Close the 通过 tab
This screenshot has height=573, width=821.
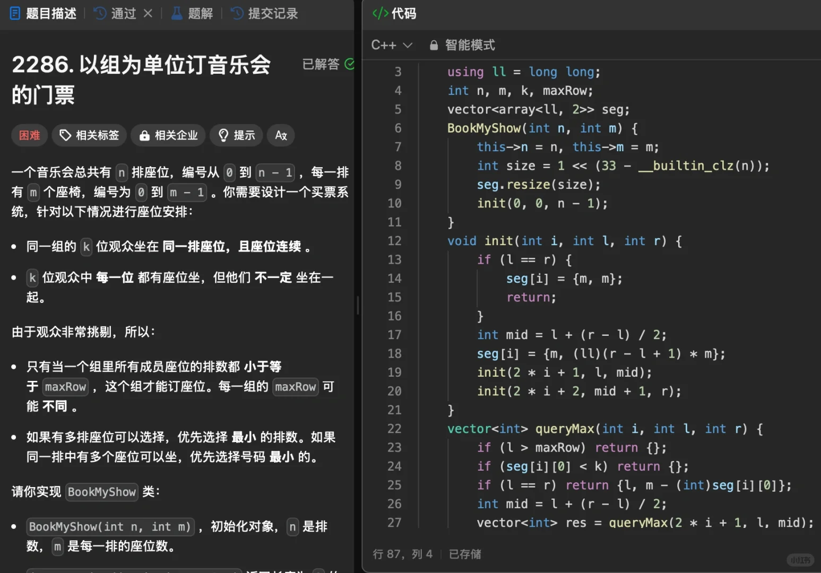coord(148,13)
